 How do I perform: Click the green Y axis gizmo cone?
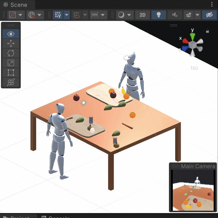coord(193,37)
